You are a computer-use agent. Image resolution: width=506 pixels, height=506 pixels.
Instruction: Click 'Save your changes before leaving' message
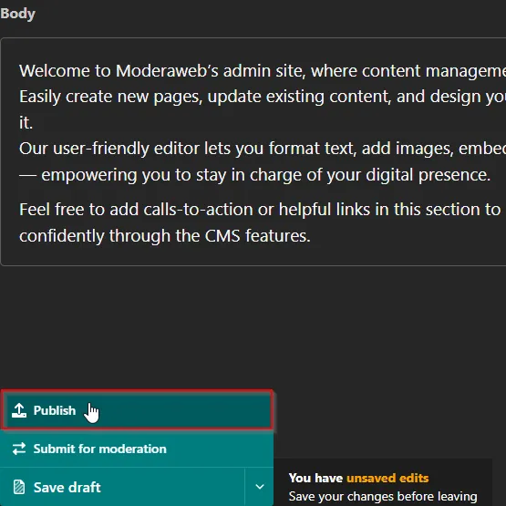pyautogui.click(x=383, y=496)
